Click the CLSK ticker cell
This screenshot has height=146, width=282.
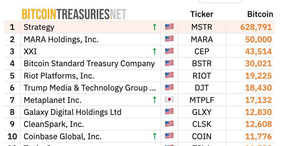click(202, 124)
